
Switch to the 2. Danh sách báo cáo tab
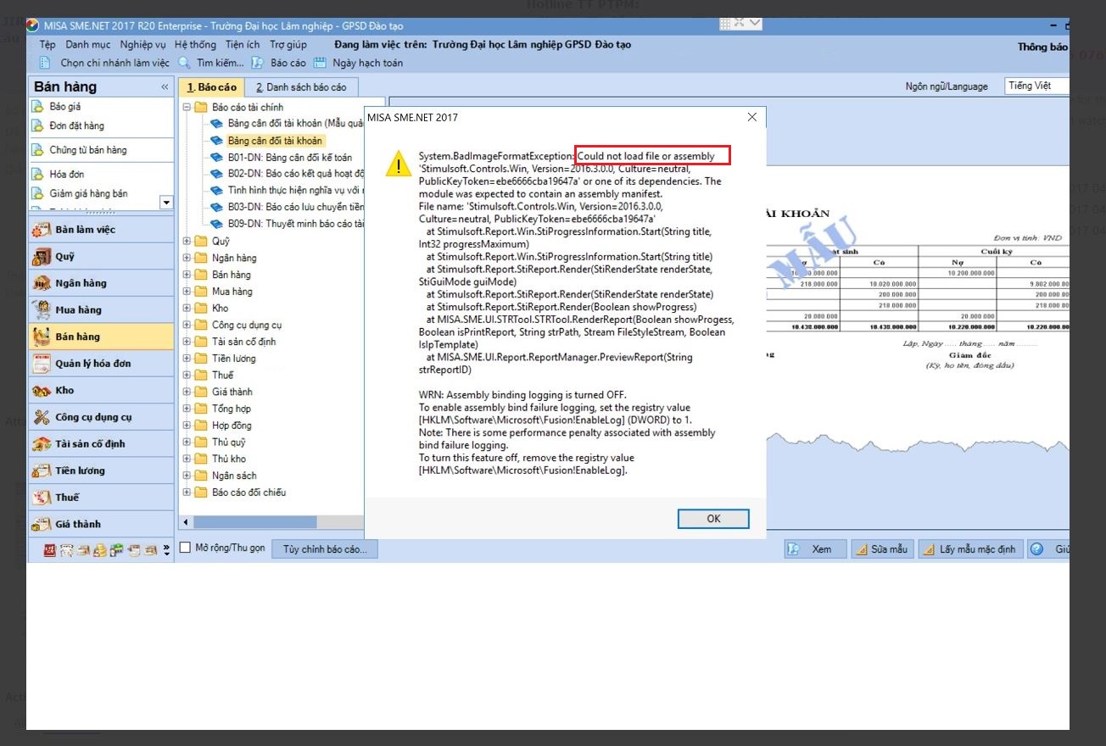(x=301, y=87)
